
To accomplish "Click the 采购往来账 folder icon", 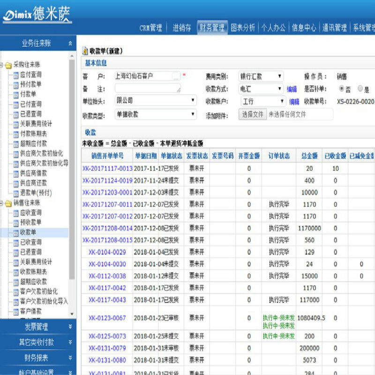I will pos(8,65).
